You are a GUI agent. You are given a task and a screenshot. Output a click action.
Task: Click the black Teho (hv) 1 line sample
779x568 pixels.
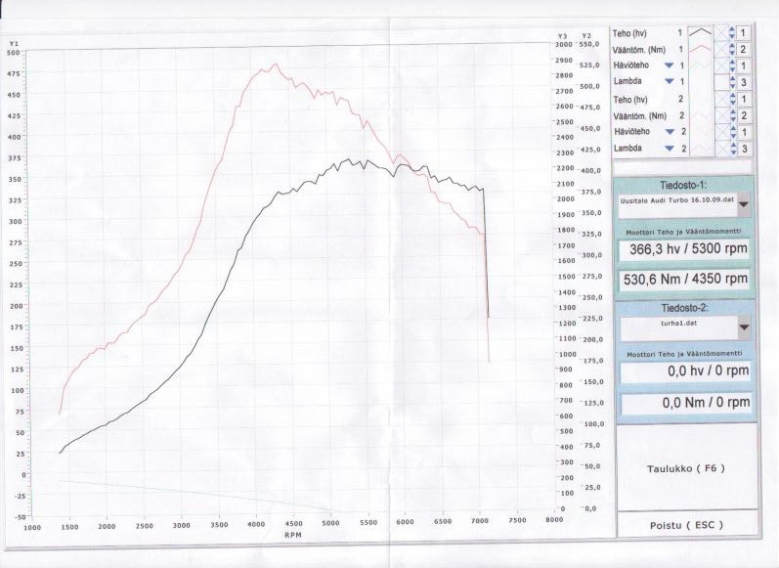(700, 32)
